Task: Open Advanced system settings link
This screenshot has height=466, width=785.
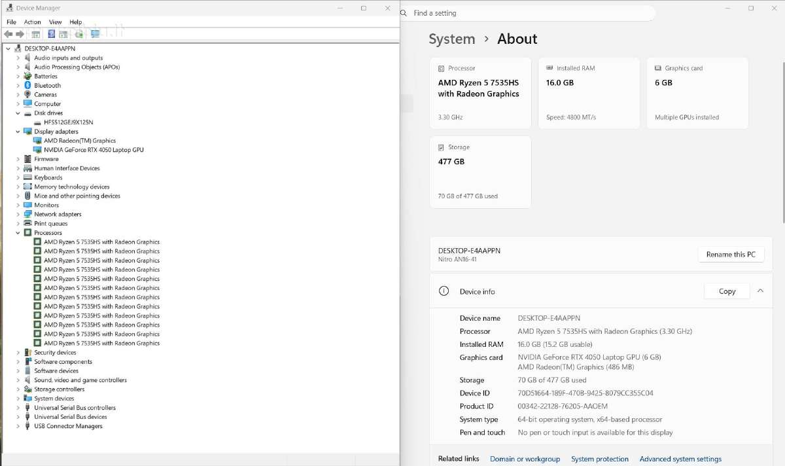Action: click(x=680, y=459)
